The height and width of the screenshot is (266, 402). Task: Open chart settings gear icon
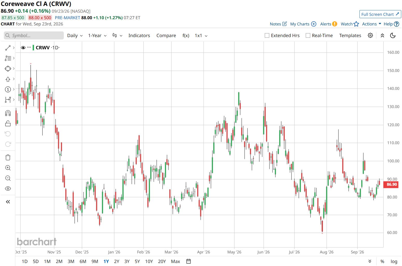(370, 36)
